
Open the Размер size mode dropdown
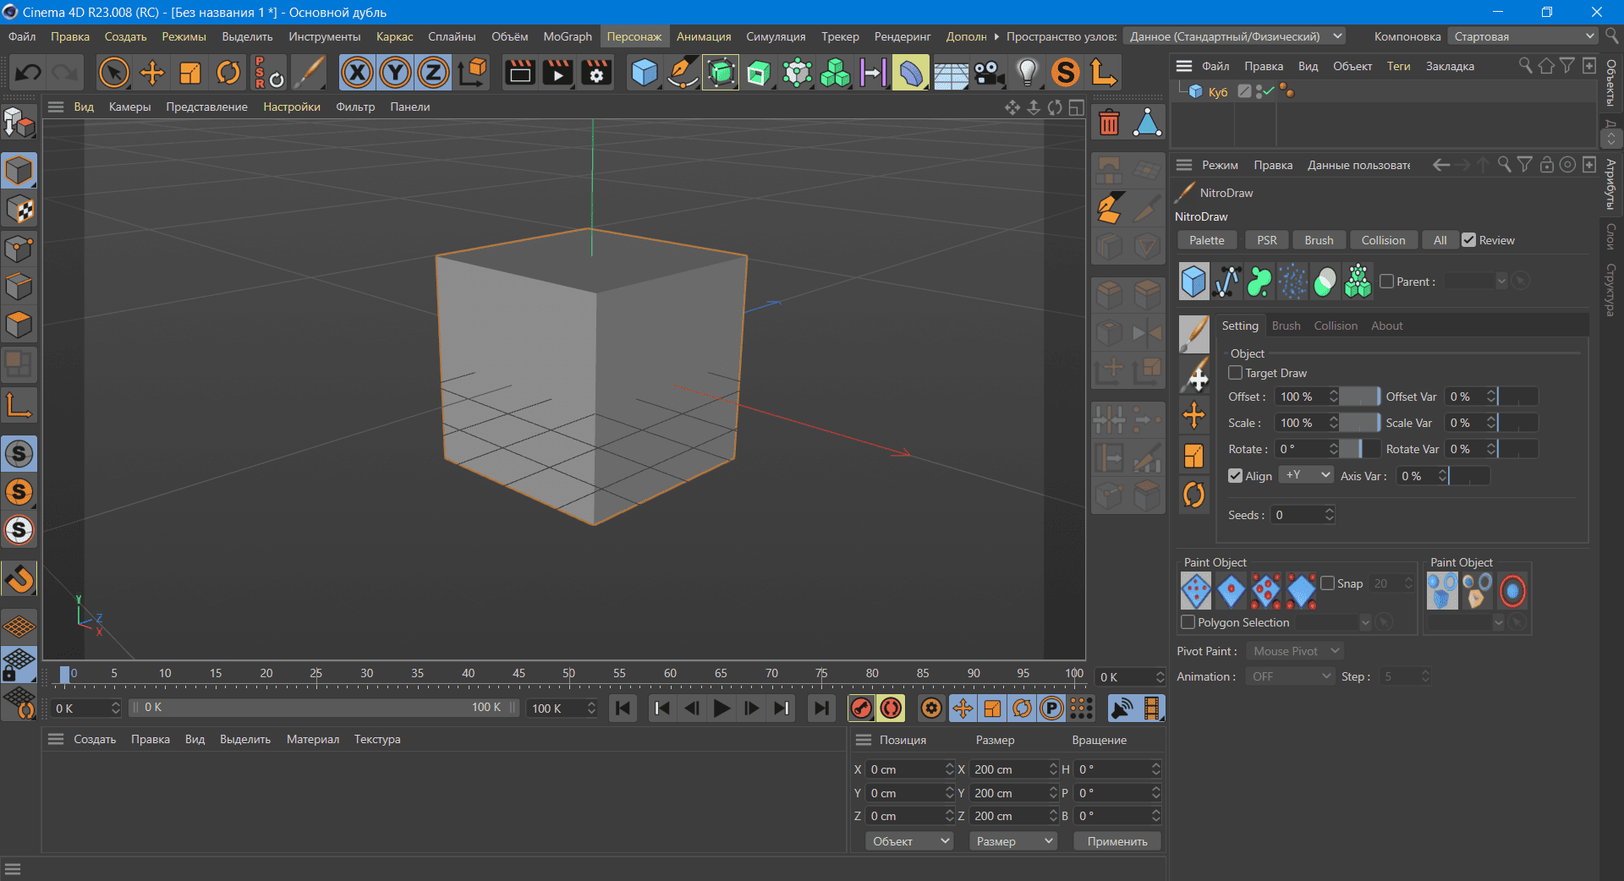point(1013,841)
